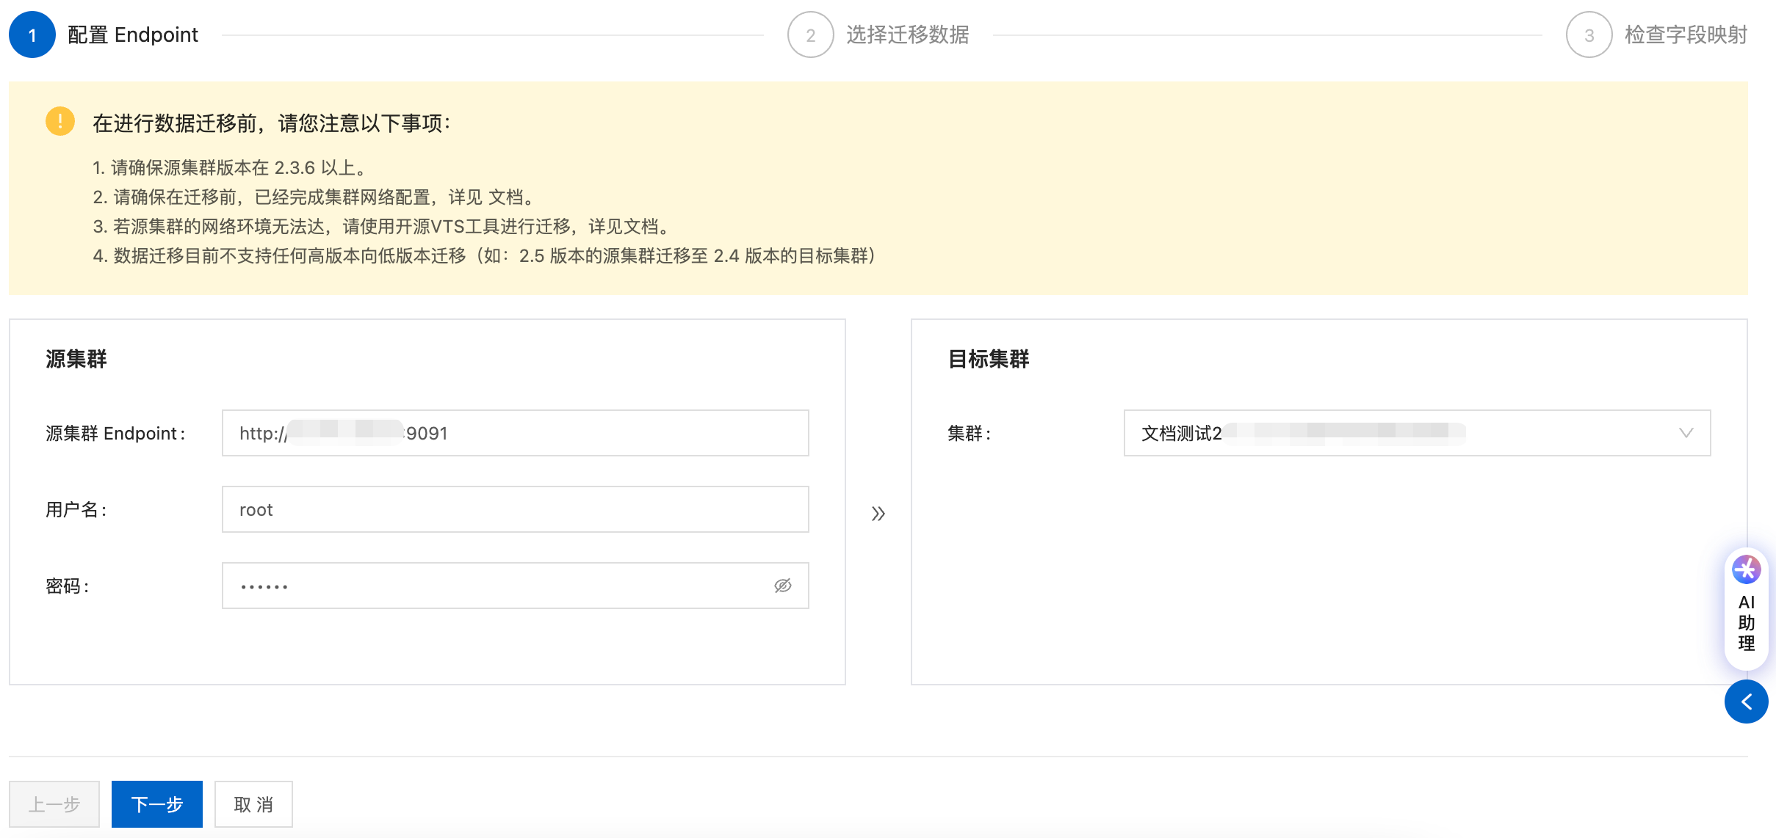Click the 上一步 button
Viewport: 1776px width, 838px height.
click(54, 804)
